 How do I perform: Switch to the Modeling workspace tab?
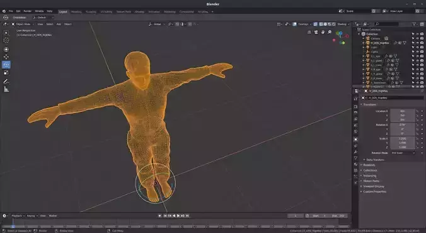pyautogui.click(x=76, y=12)
